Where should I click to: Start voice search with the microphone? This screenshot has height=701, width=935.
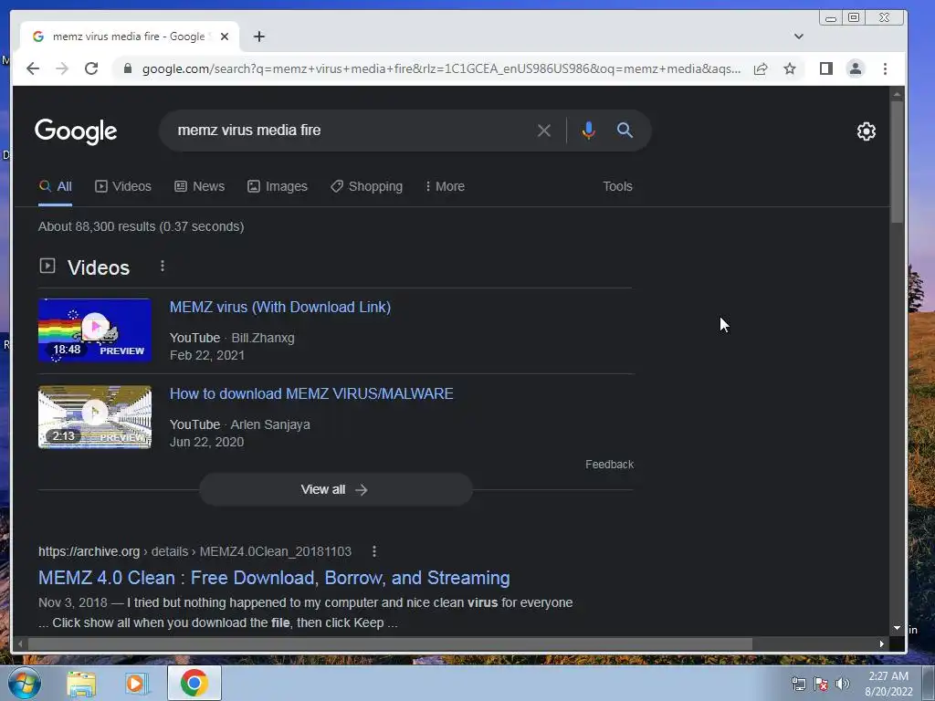(588, 130)
